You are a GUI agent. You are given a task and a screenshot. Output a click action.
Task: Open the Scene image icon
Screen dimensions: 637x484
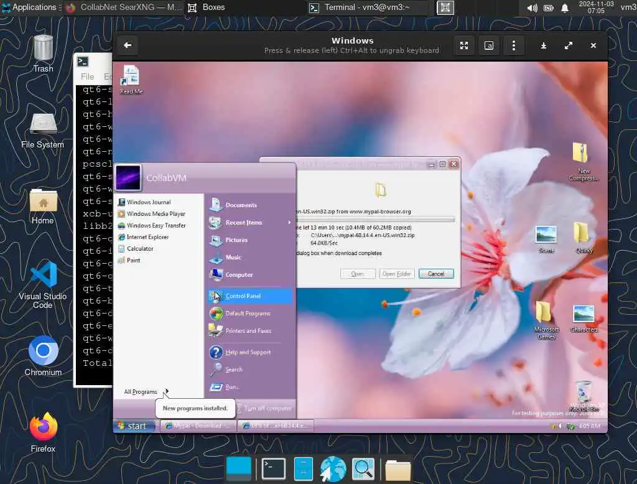pos(546,240)
